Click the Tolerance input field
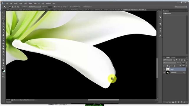 pos(50,7)
